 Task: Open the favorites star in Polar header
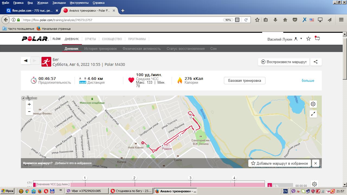pos(309,39)
